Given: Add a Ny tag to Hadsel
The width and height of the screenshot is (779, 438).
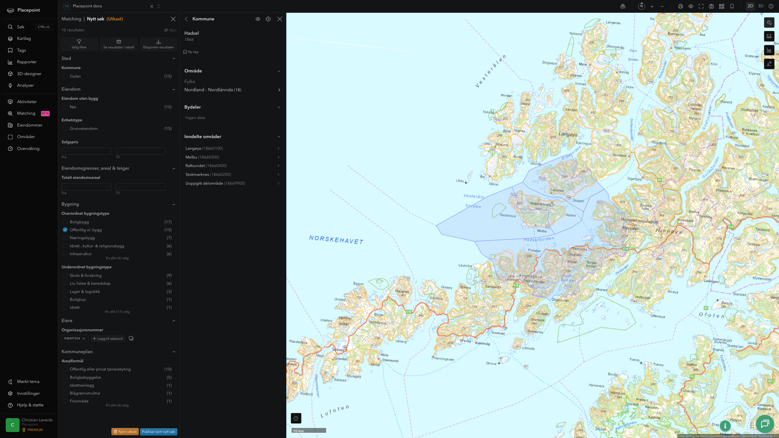Looking at the screenshot, I should 191,52.
